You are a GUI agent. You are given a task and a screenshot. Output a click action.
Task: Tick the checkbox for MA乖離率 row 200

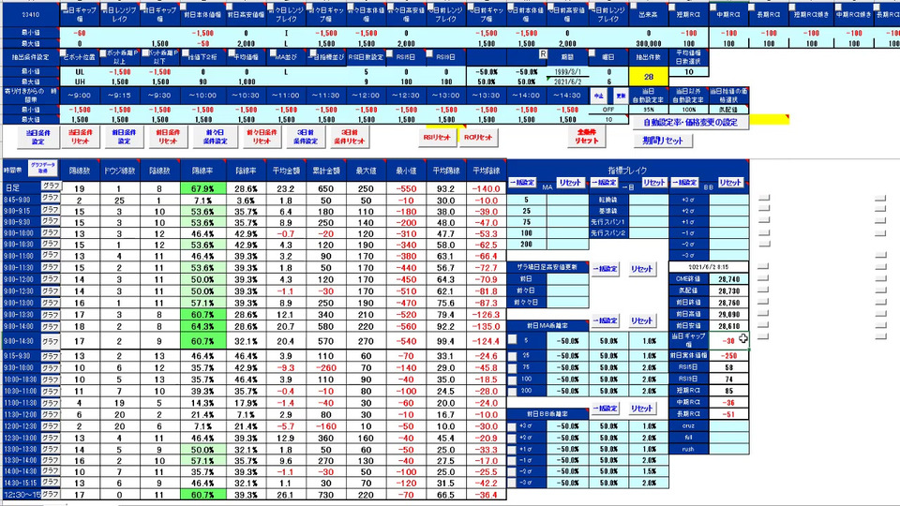[512, 392]
